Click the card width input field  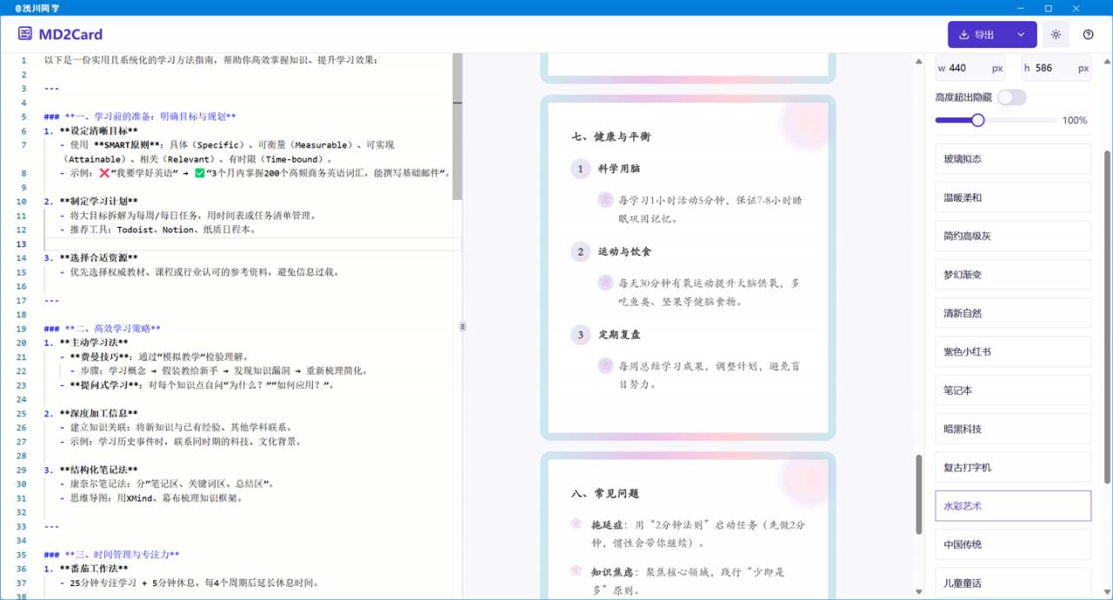click(970, 68)
